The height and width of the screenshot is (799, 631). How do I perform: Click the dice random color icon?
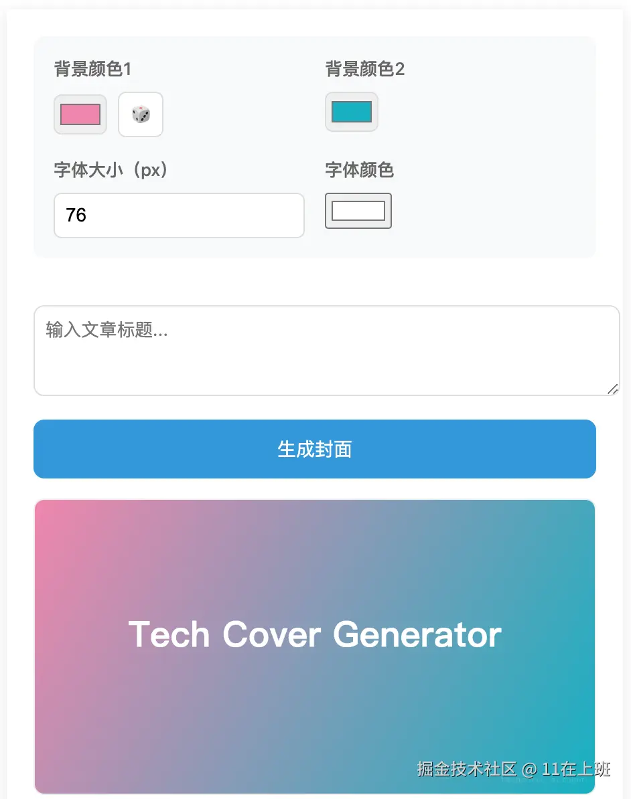point(141,114)
